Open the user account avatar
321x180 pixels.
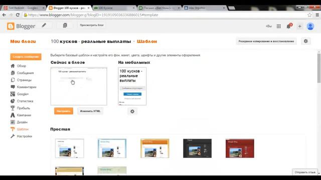coord(310,26)
